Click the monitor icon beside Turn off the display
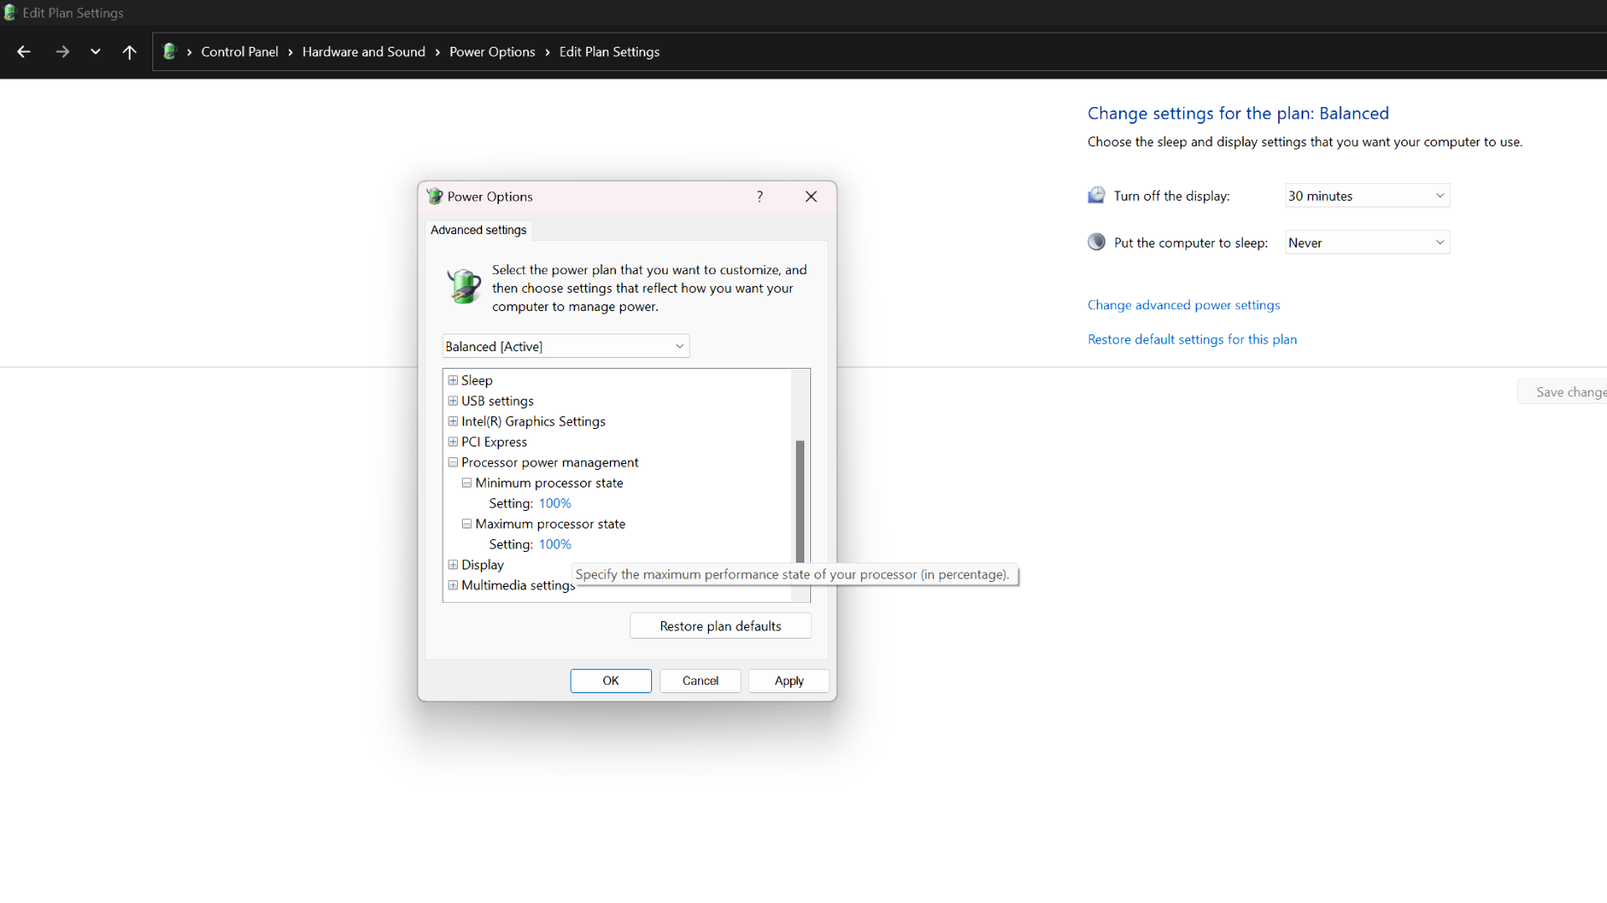 pos(1096,196)
